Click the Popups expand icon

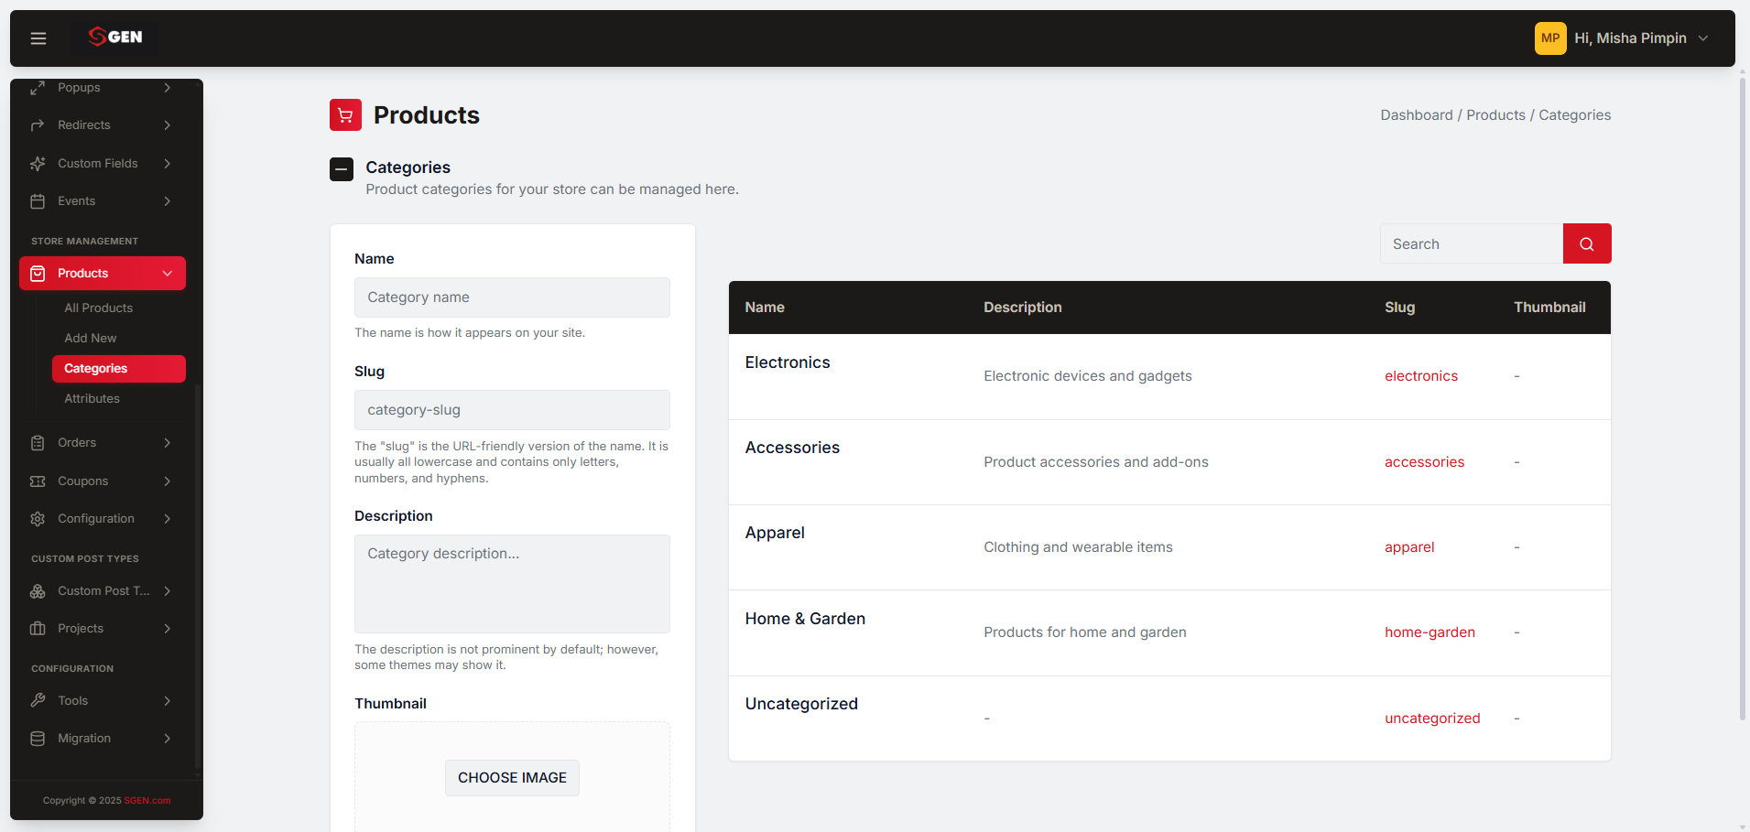pos(38,88)
